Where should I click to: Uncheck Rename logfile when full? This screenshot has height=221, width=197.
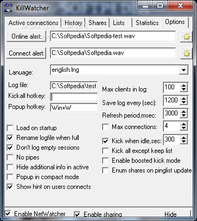[x=10, y=138]
